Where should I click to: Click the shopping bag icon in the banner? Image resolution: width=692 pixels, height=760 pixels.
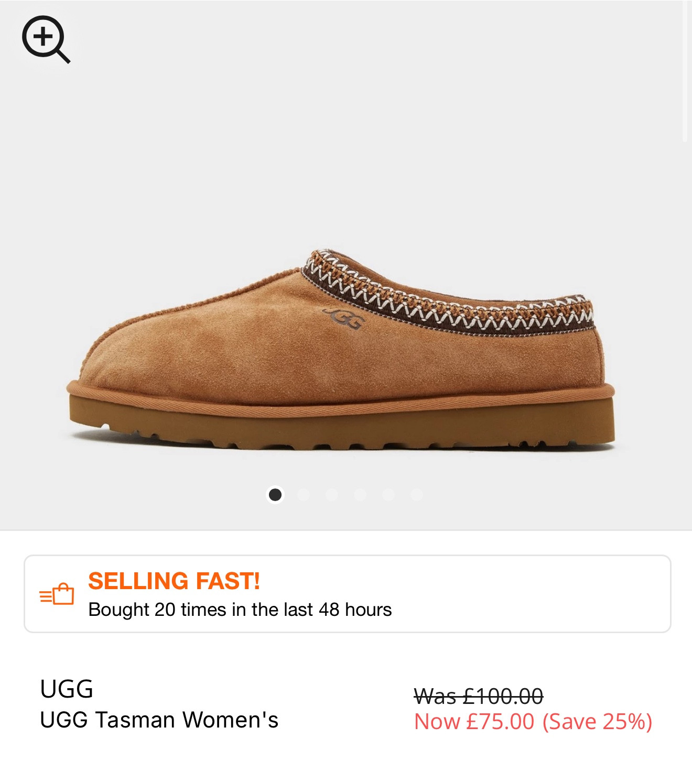(59, 596)
